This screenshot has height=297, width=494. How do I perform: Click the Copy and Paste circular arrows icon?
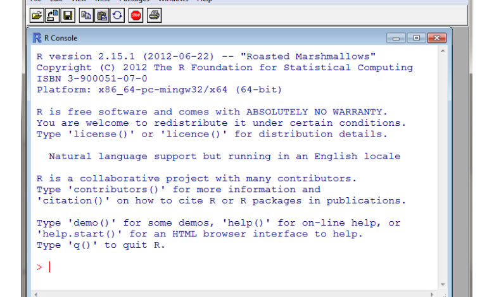tap(117, 15)
